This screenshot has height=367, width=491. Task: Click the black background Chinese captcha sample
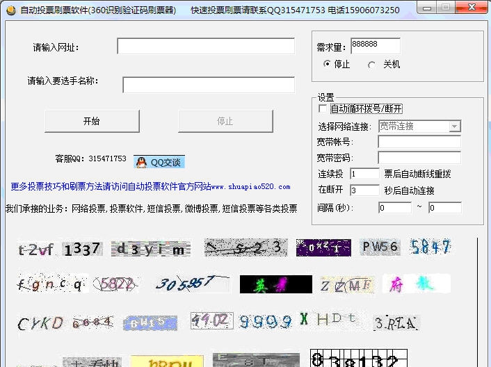[x=276, y=284]
